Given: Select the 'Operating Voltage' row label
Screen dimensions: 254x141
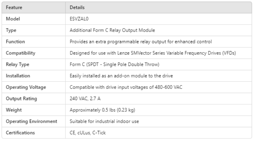Looking at the screenshot, I should (x=22, y=87).
